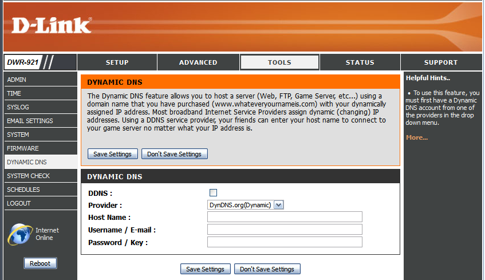Image resolution: width=485 pixels, height=280 pixels.
Task: Click the upper Save Settings button
Action: pyautogui.click(x=113, y=154)
